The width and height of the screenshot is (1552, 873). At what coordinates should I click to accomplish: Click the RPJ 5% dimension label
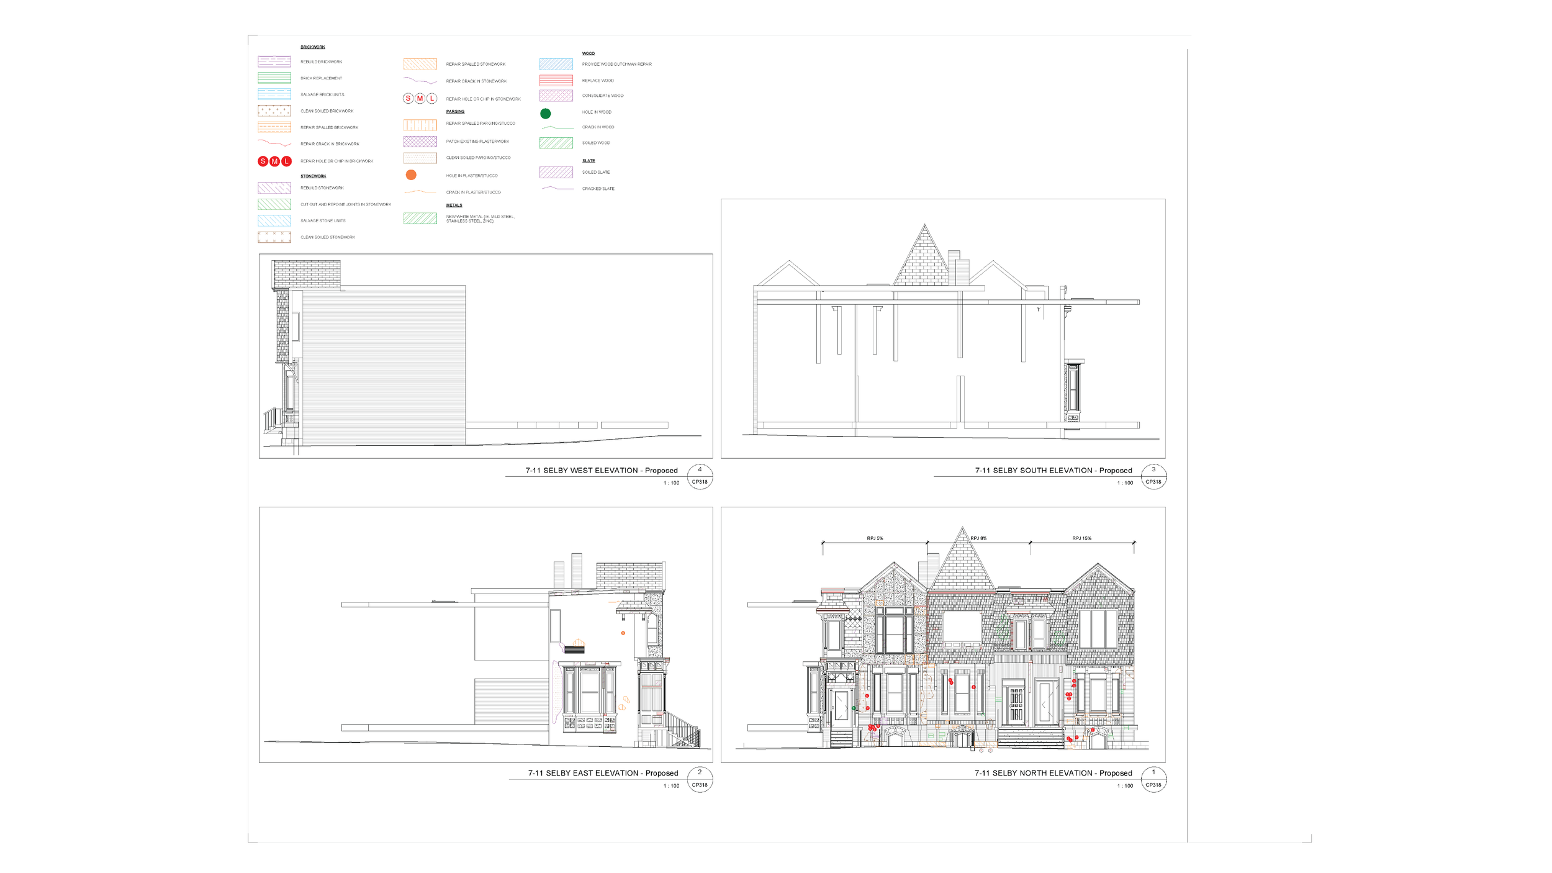pos(875,538)
